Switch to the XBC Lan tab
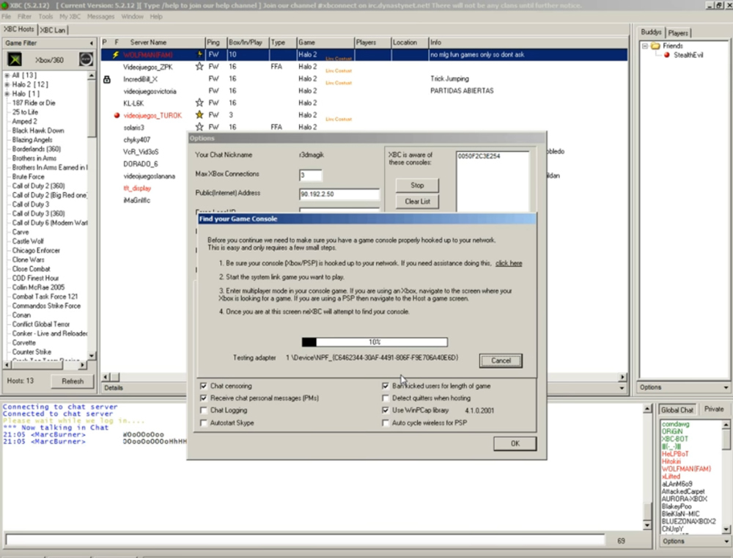 click(52, 30)
